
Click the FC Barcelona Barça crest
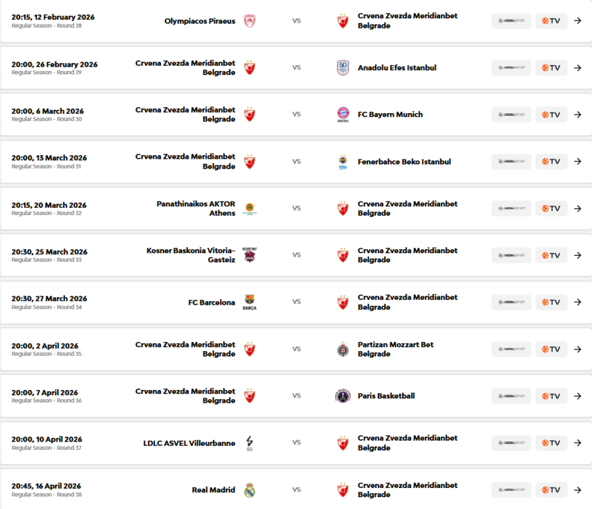click(x=249, y=302)
